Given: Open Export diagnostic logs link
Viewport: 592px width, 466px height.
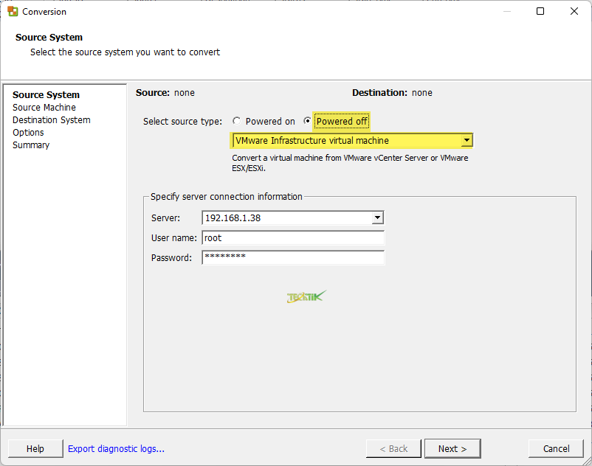Looking at the screenshot, I should pyautogui.click(x=116, y=448).
